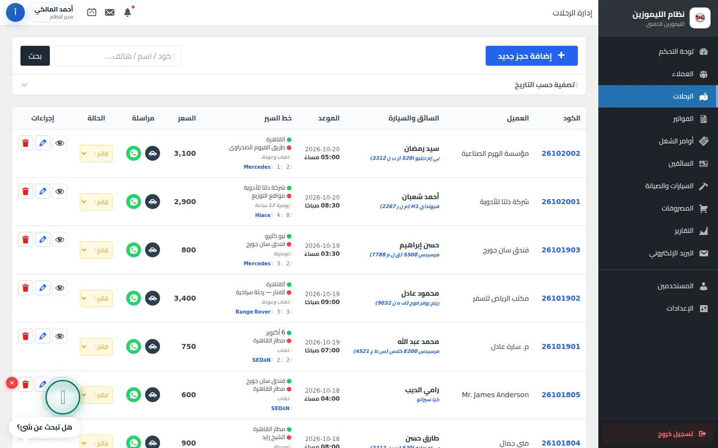Image resolution: width=718 pixels, height=448 pixels.
Task: Open التقارير in the sidebar
Action: coord(658,230)
